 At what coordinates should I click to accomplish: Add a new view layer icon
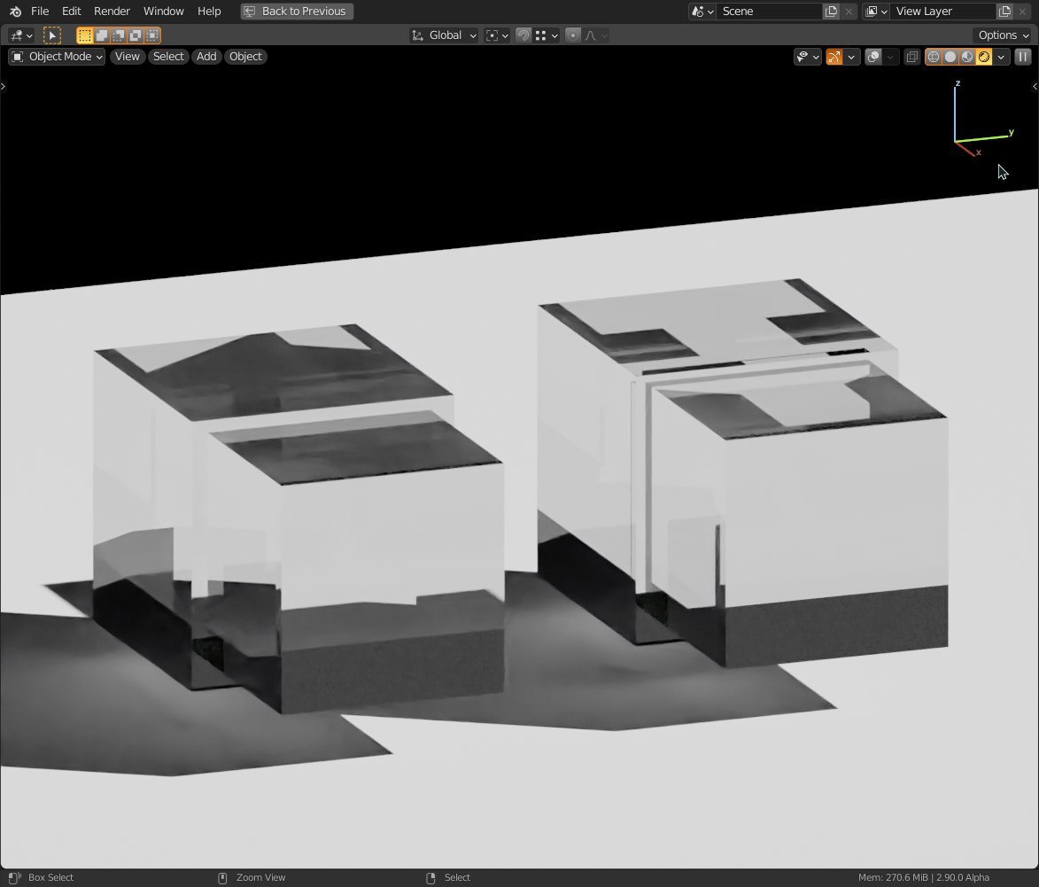coord(1004,12)
